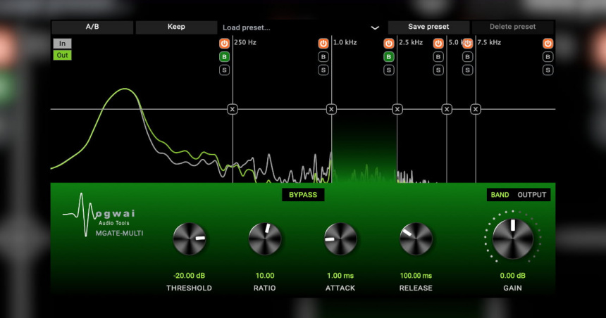Click the RELEASE knob
Image resolution: width=606 pixels, height=318 pixels.
coord(416,239)
